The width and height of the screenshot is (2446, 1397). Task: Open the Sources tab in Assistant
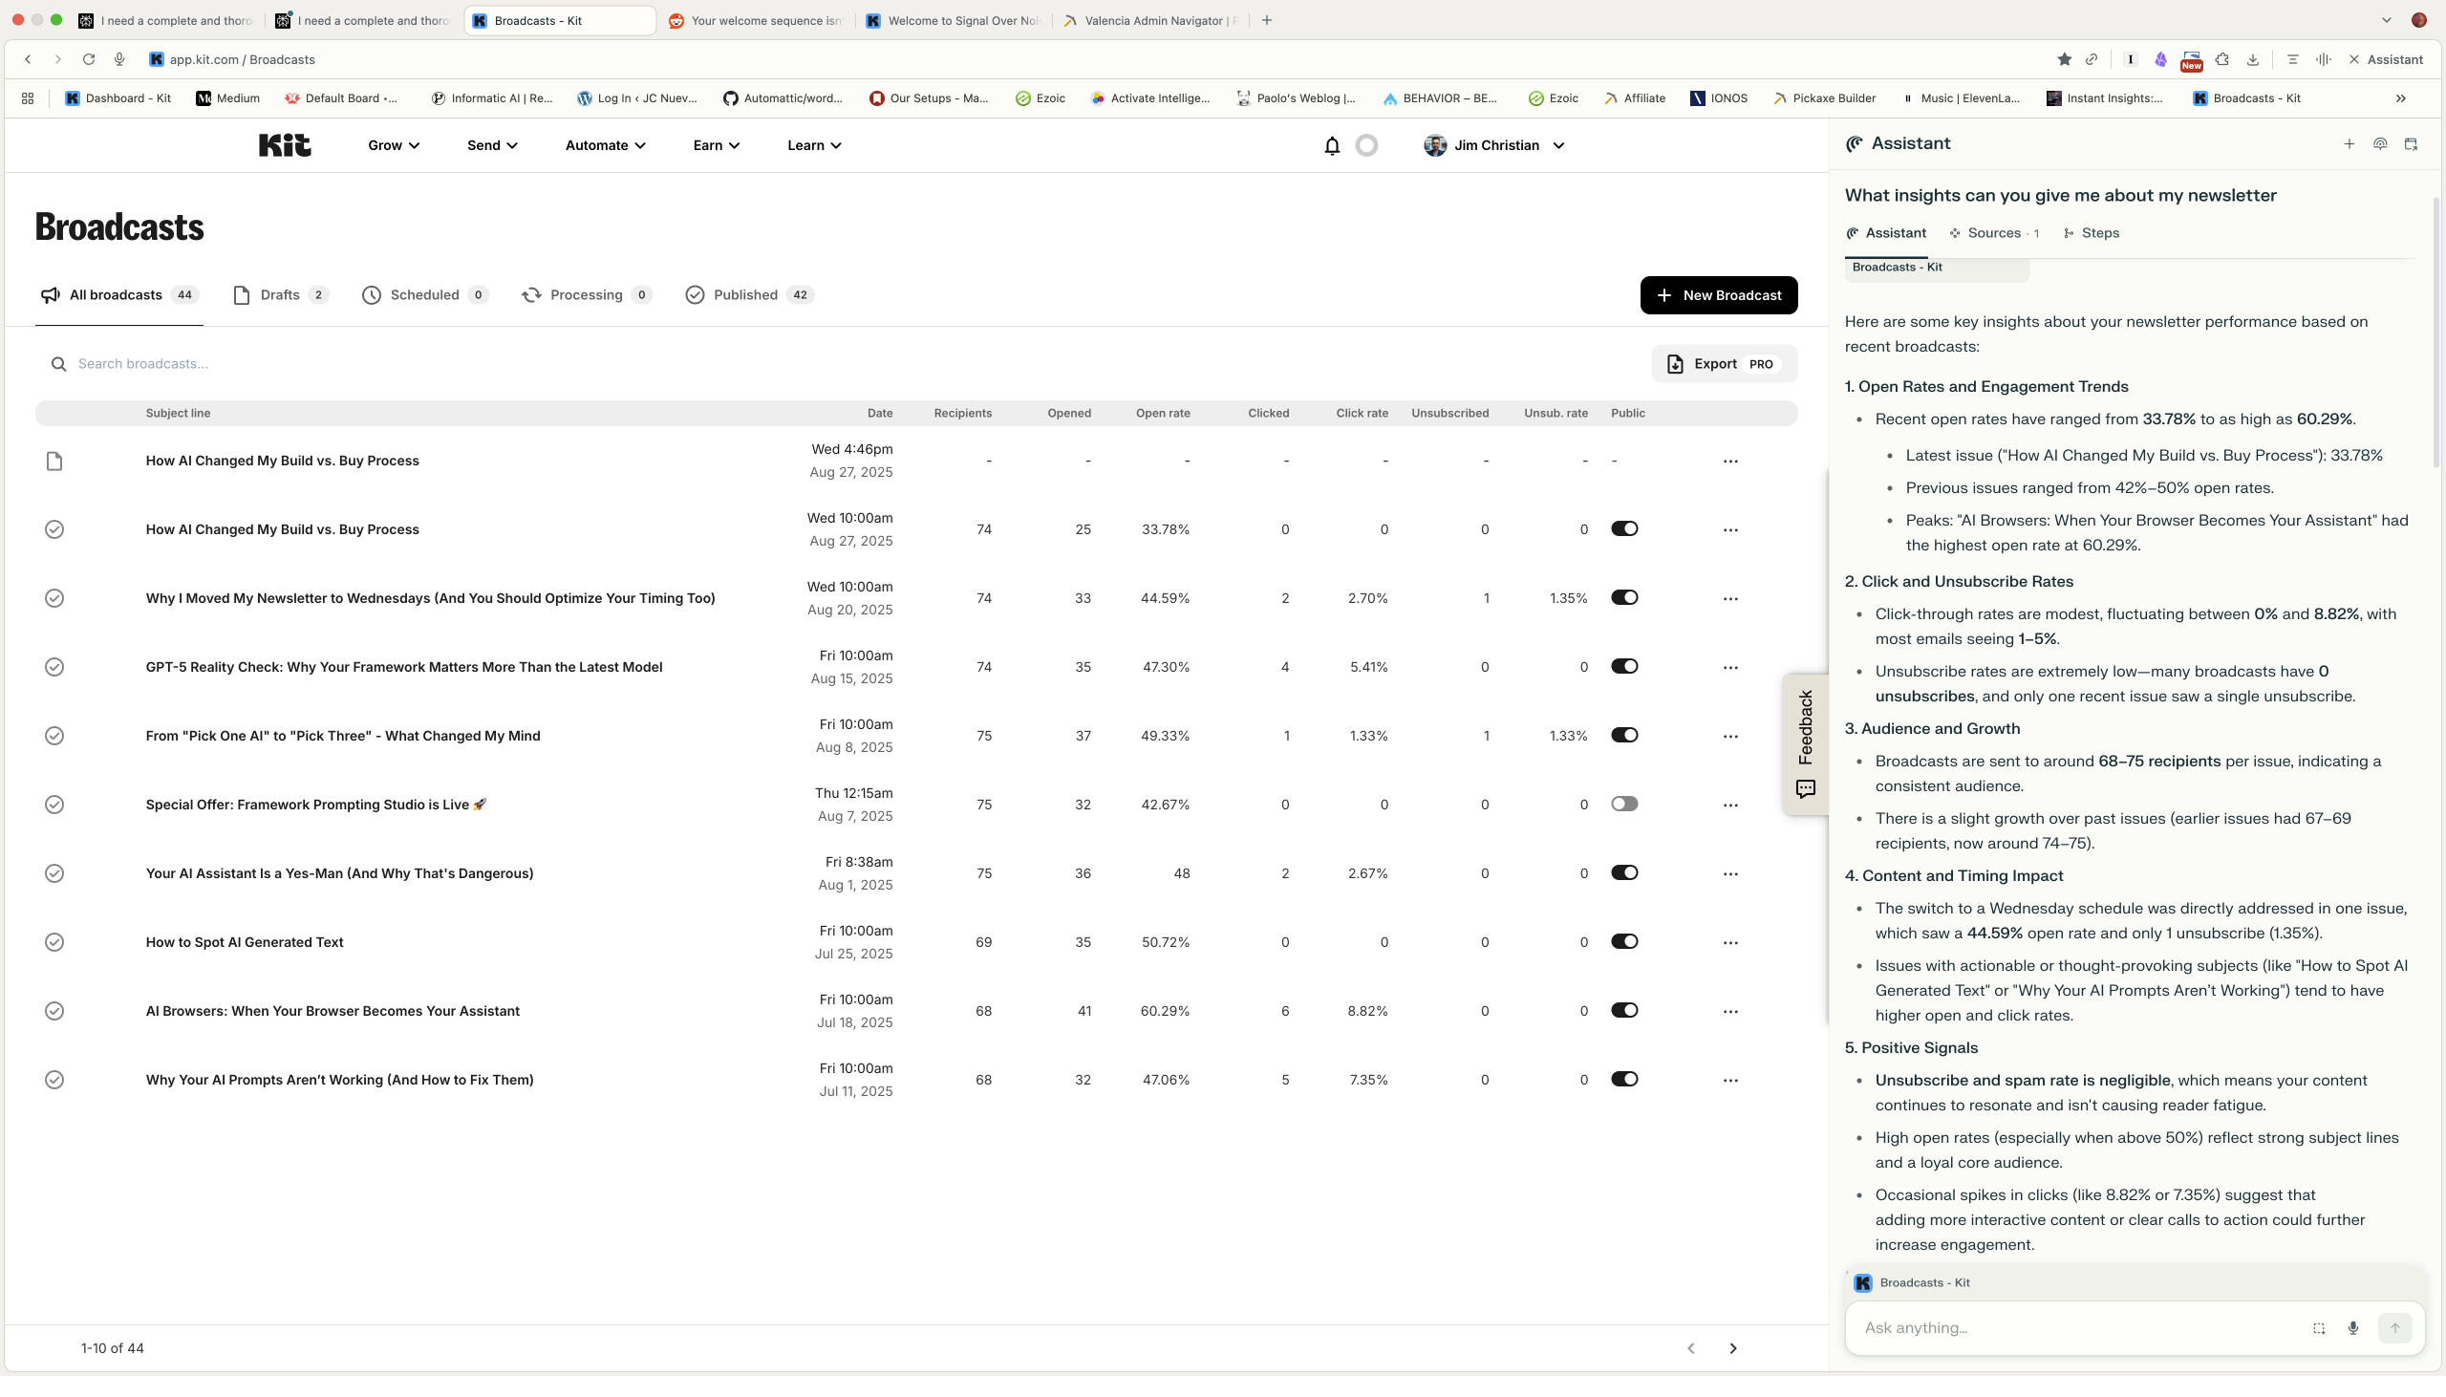click(1993, 233)
